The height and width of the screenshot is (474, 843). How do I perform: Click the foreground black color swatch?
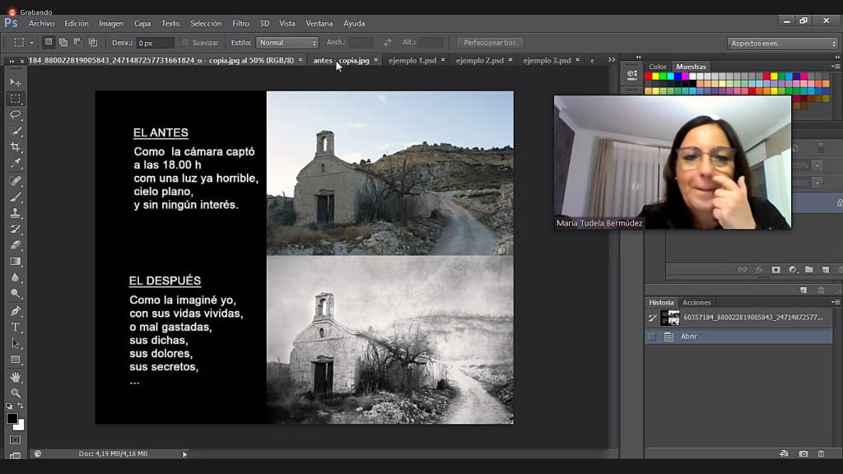[12, 418]
